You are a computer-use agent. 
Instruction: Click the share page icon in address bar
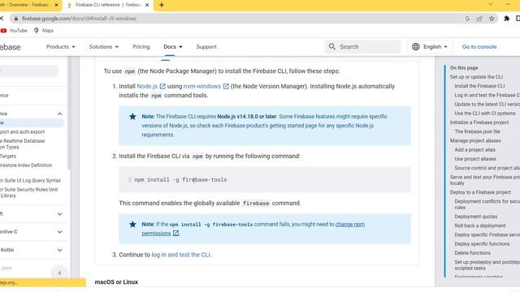pos(479,19)
